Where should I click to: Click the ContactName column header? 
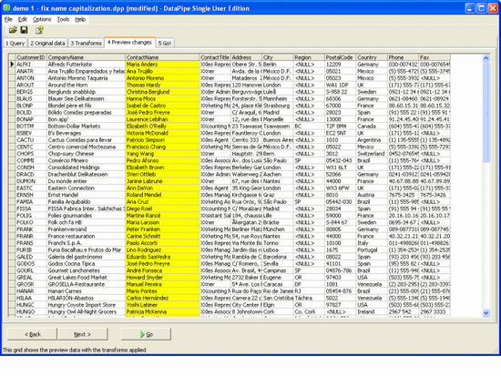[162, 57]
